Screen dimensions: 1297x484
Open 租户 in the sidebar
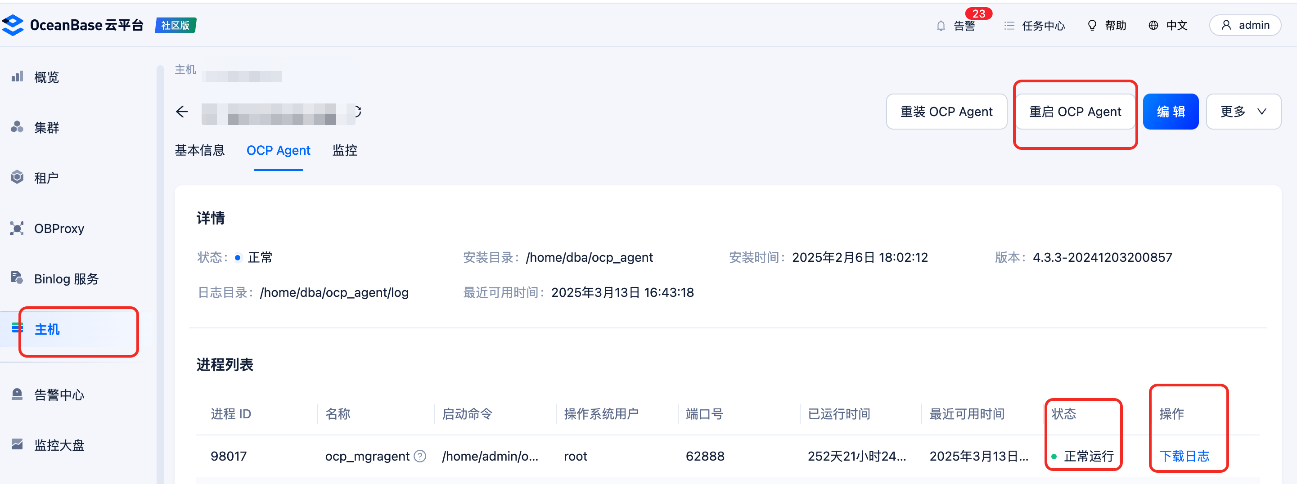(46, 178)
